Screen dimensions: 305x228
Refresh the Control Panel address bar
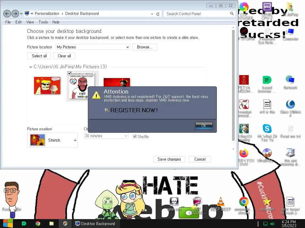pyautogui.click(x=158, y=14)
